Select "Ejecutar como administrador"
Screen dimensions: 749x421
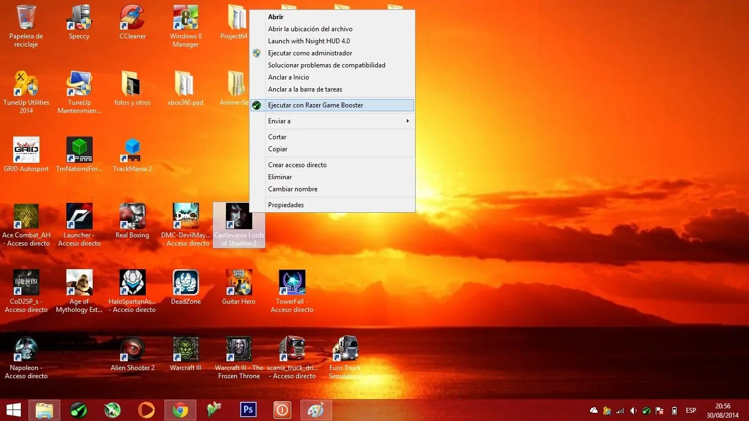pyautogui.click(x=332, y=53)
